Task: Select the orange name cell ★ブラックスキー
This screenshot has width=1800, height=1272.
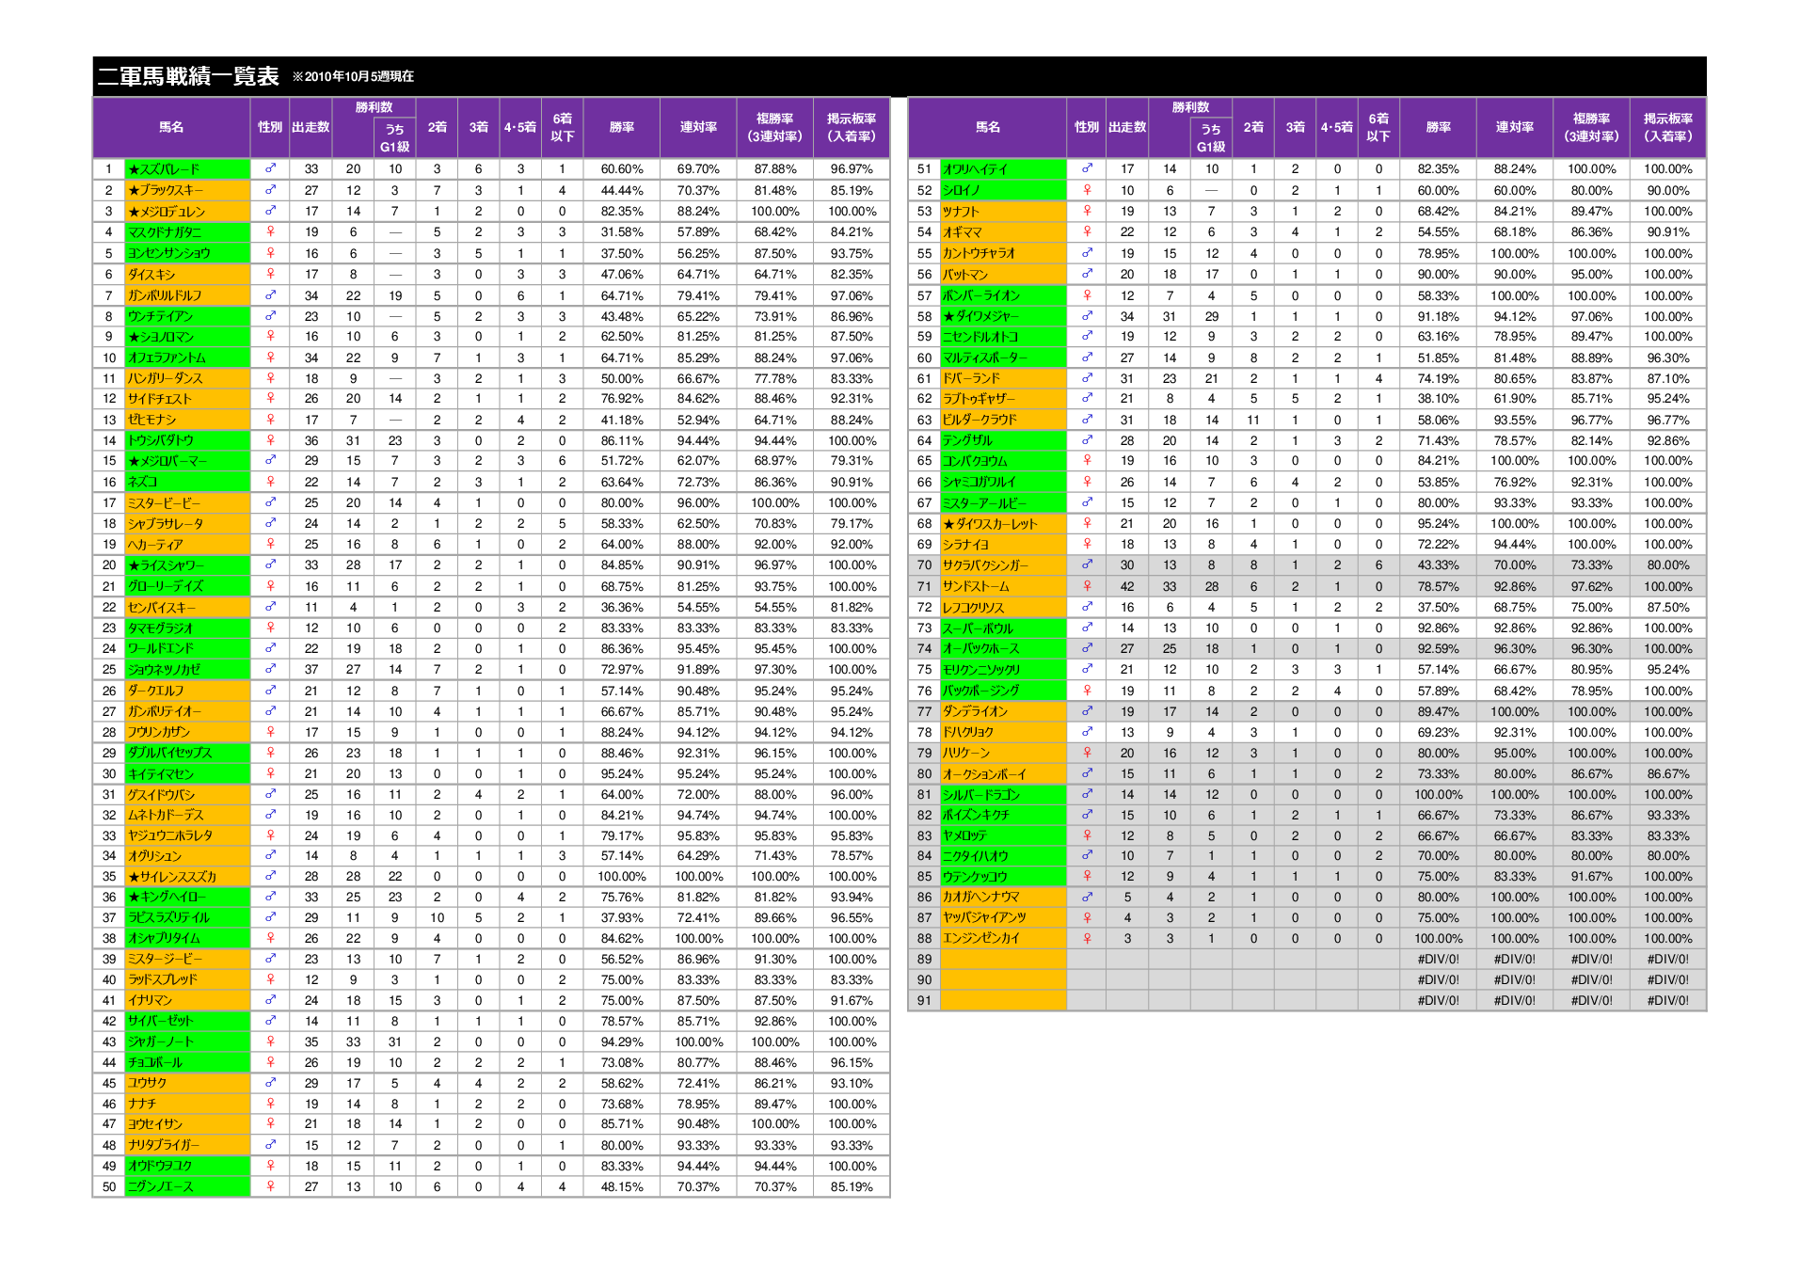Action: coord(187,190)
